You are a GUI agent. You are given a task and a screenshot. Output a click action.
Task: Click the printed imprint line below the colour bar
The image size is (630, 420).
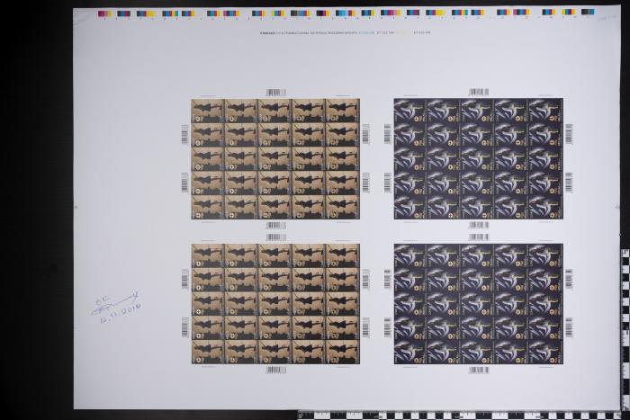click(346, 32)
